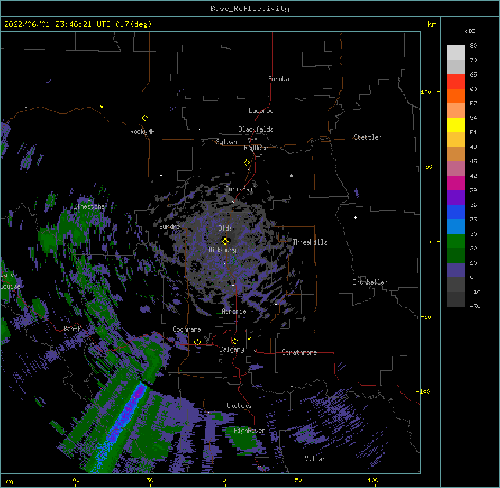Viewport: 500px width, 488px height.
Task: Pick the bright green 20-30 dBZ swatch
Action: click(456, 241)
